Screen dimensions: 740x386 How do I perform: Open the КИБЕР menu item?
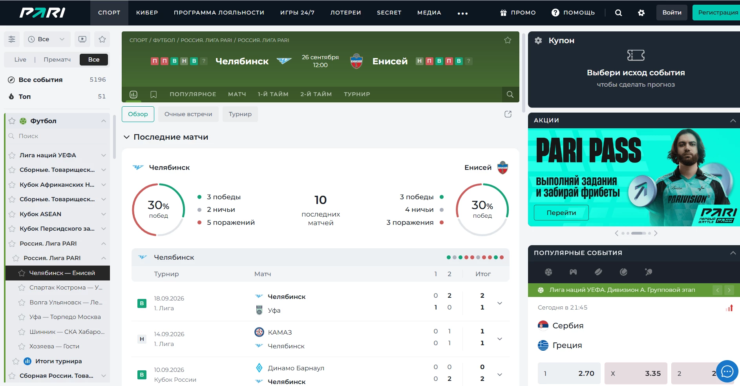click(147, 13)
